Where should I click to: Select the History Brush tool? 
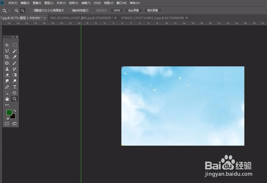click(x=15, y=69)
